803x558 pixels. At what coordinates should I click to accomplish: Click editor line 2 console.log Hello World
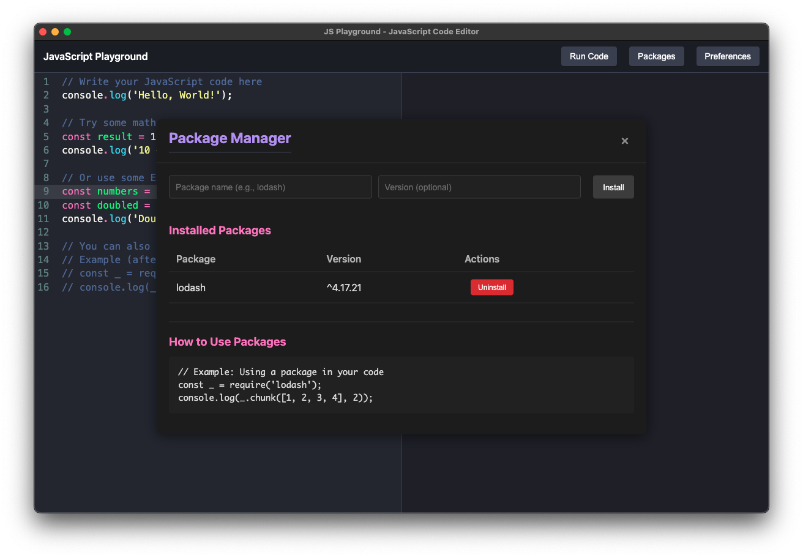148,95
